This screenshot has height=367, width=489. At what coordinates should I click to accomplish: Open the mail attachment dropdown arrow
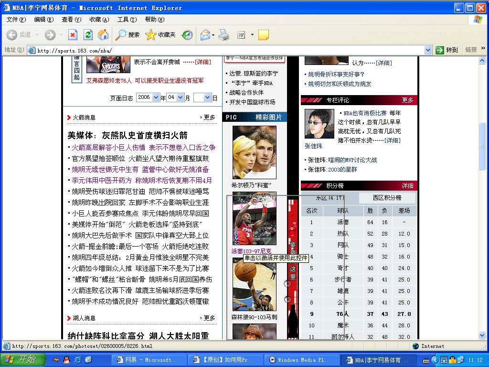tap(213, 35)
